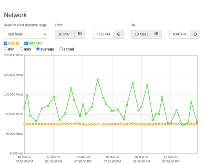The width and height of the screenshot is (204, 164).
Task: Enable the actual checkbox
Action: (61, 49)
